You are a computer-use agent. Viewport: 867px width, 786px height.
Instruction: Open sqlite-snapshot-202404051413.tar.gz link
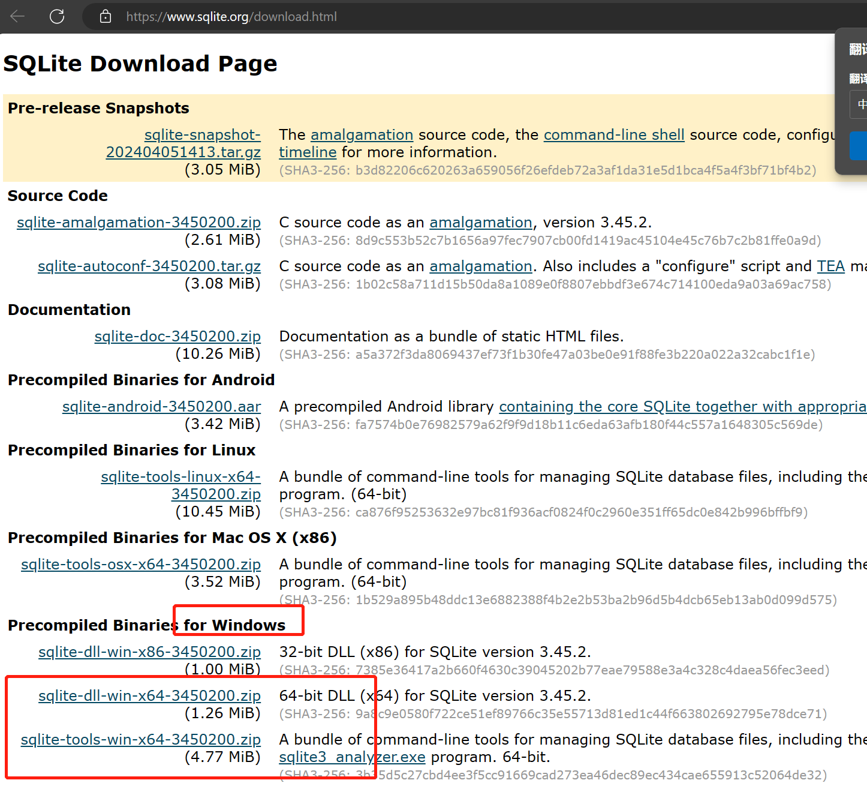(183, 143)
